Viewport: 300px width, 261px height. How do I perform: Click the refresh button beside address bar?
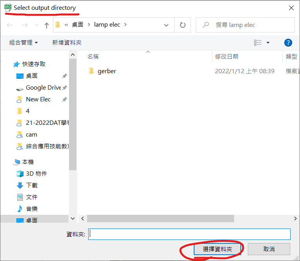(182, 25)
